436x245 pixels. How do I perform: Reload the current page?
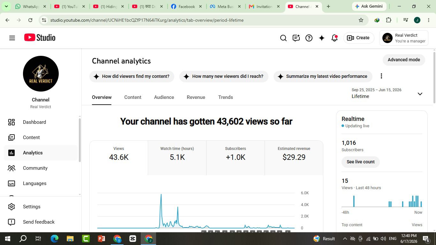coord(30,20)
